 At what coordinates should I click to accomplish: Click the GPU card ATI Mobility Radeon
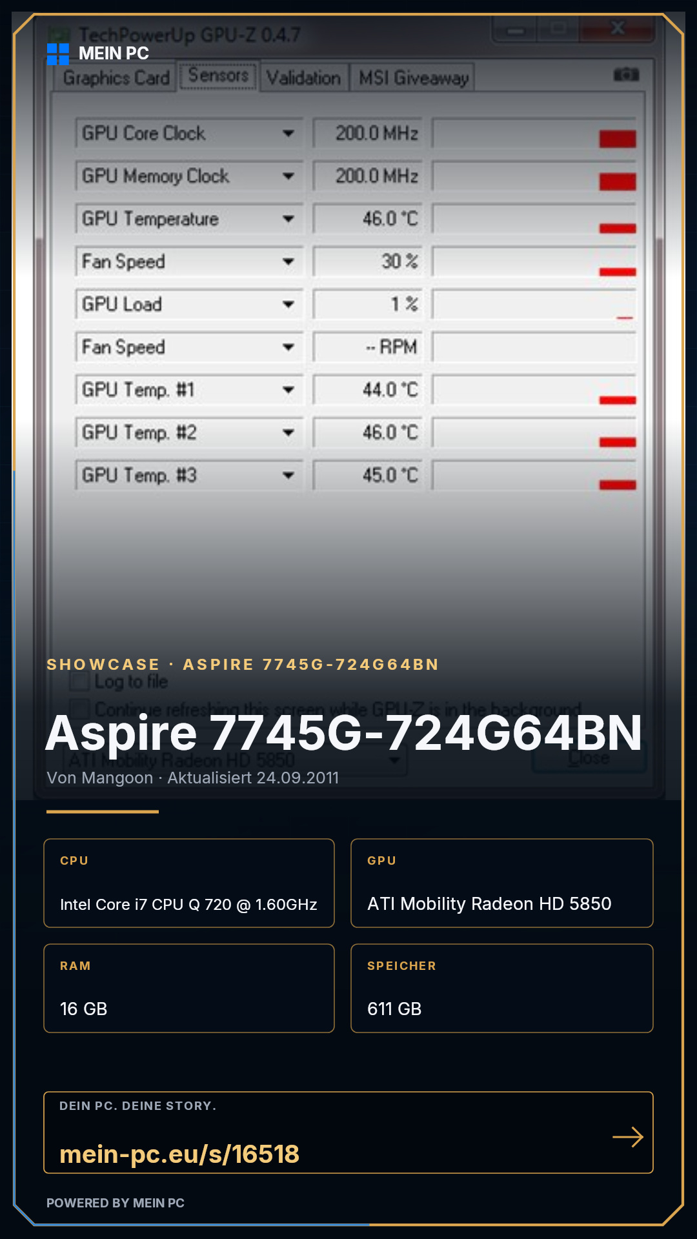502,883
